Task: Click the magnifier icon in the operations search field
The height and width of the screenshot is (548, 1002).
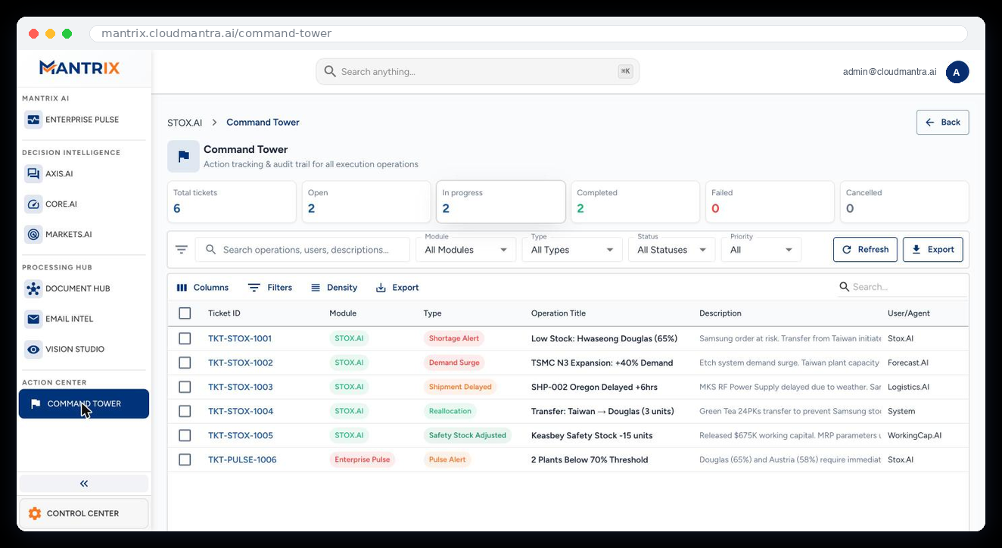Action: (x=211, y=250)
